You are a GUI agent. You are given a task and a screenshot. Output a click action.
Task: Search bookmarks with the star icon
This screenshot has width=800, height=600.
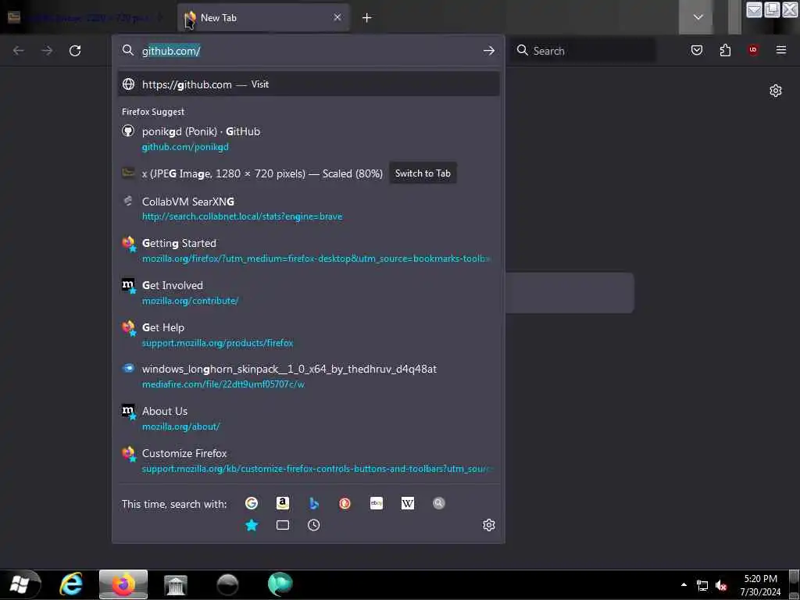(252, 525)
